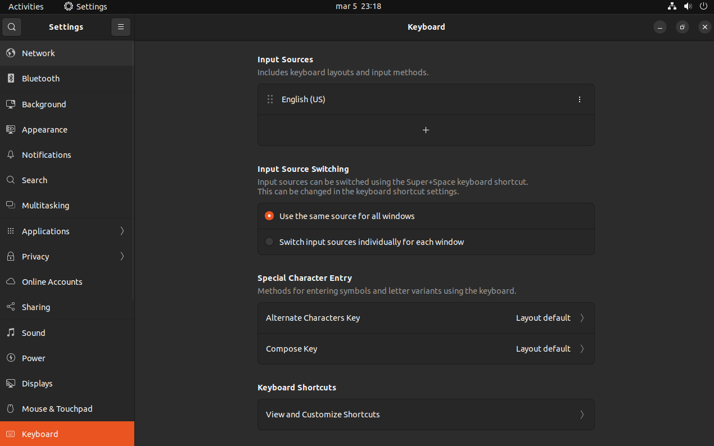Select Use the same source for all windows

point(269,216)
